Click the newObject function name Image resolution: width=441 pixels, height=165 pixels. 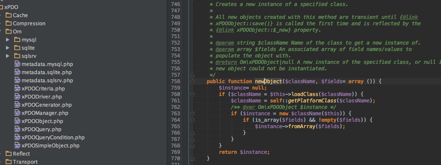point(268,81)
